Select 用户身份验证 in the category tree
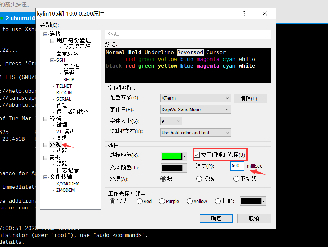Viewport: 328px width, 247px height. pos(73,40)
